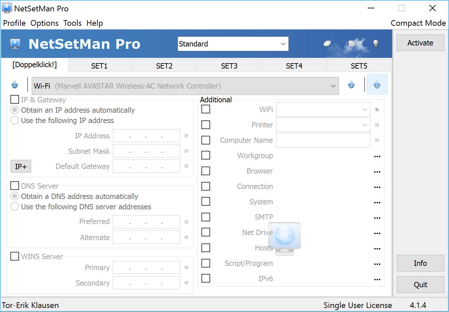Tick the SMTP checkbox
The image size is (449, 312).
click(206, 217)
